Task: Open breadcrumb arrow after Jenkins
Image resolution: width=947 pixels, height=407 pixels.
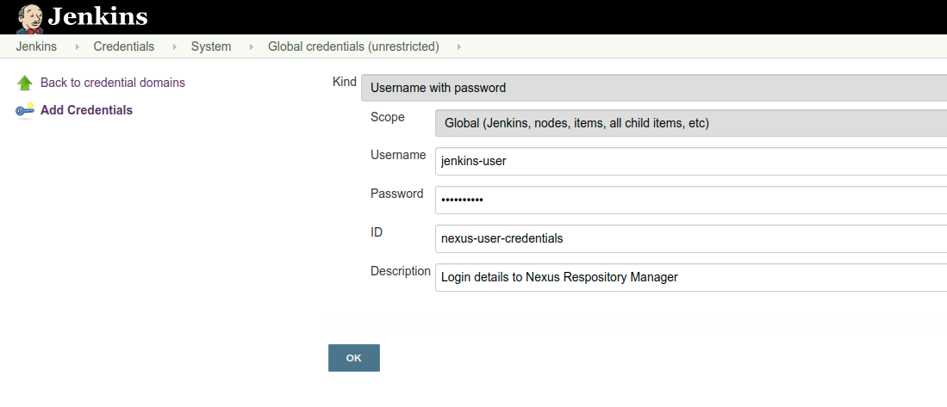Action: [76, 47]
